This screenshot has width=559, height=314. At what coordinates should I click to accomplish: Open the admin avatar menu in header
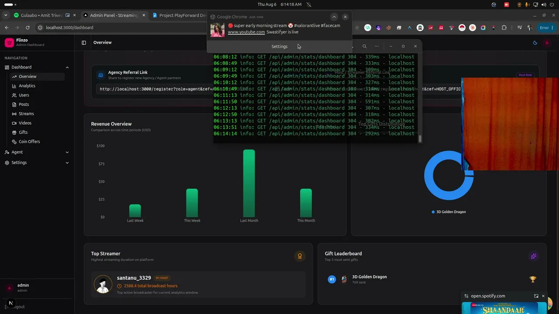547,43
